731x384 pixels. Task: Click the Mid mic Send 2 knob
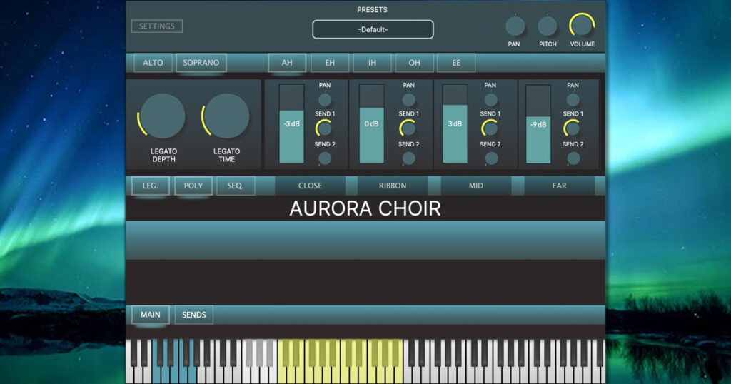coord(490,158)
